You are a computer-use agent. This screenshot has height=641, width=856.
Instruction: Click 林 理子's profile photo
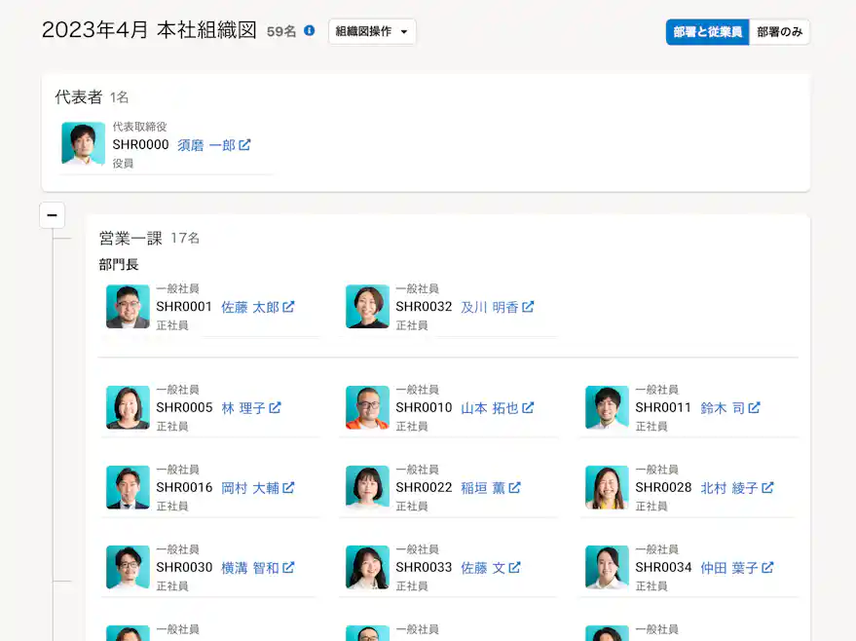pos(128,407)
